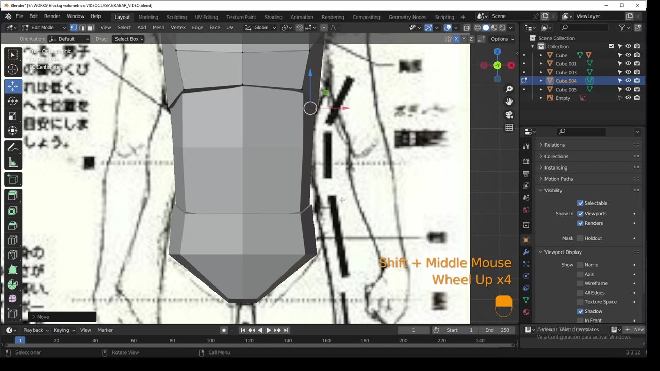Switch to the UV Editing workspace tab
Screen dimensions: 660x371
point(206,17)
